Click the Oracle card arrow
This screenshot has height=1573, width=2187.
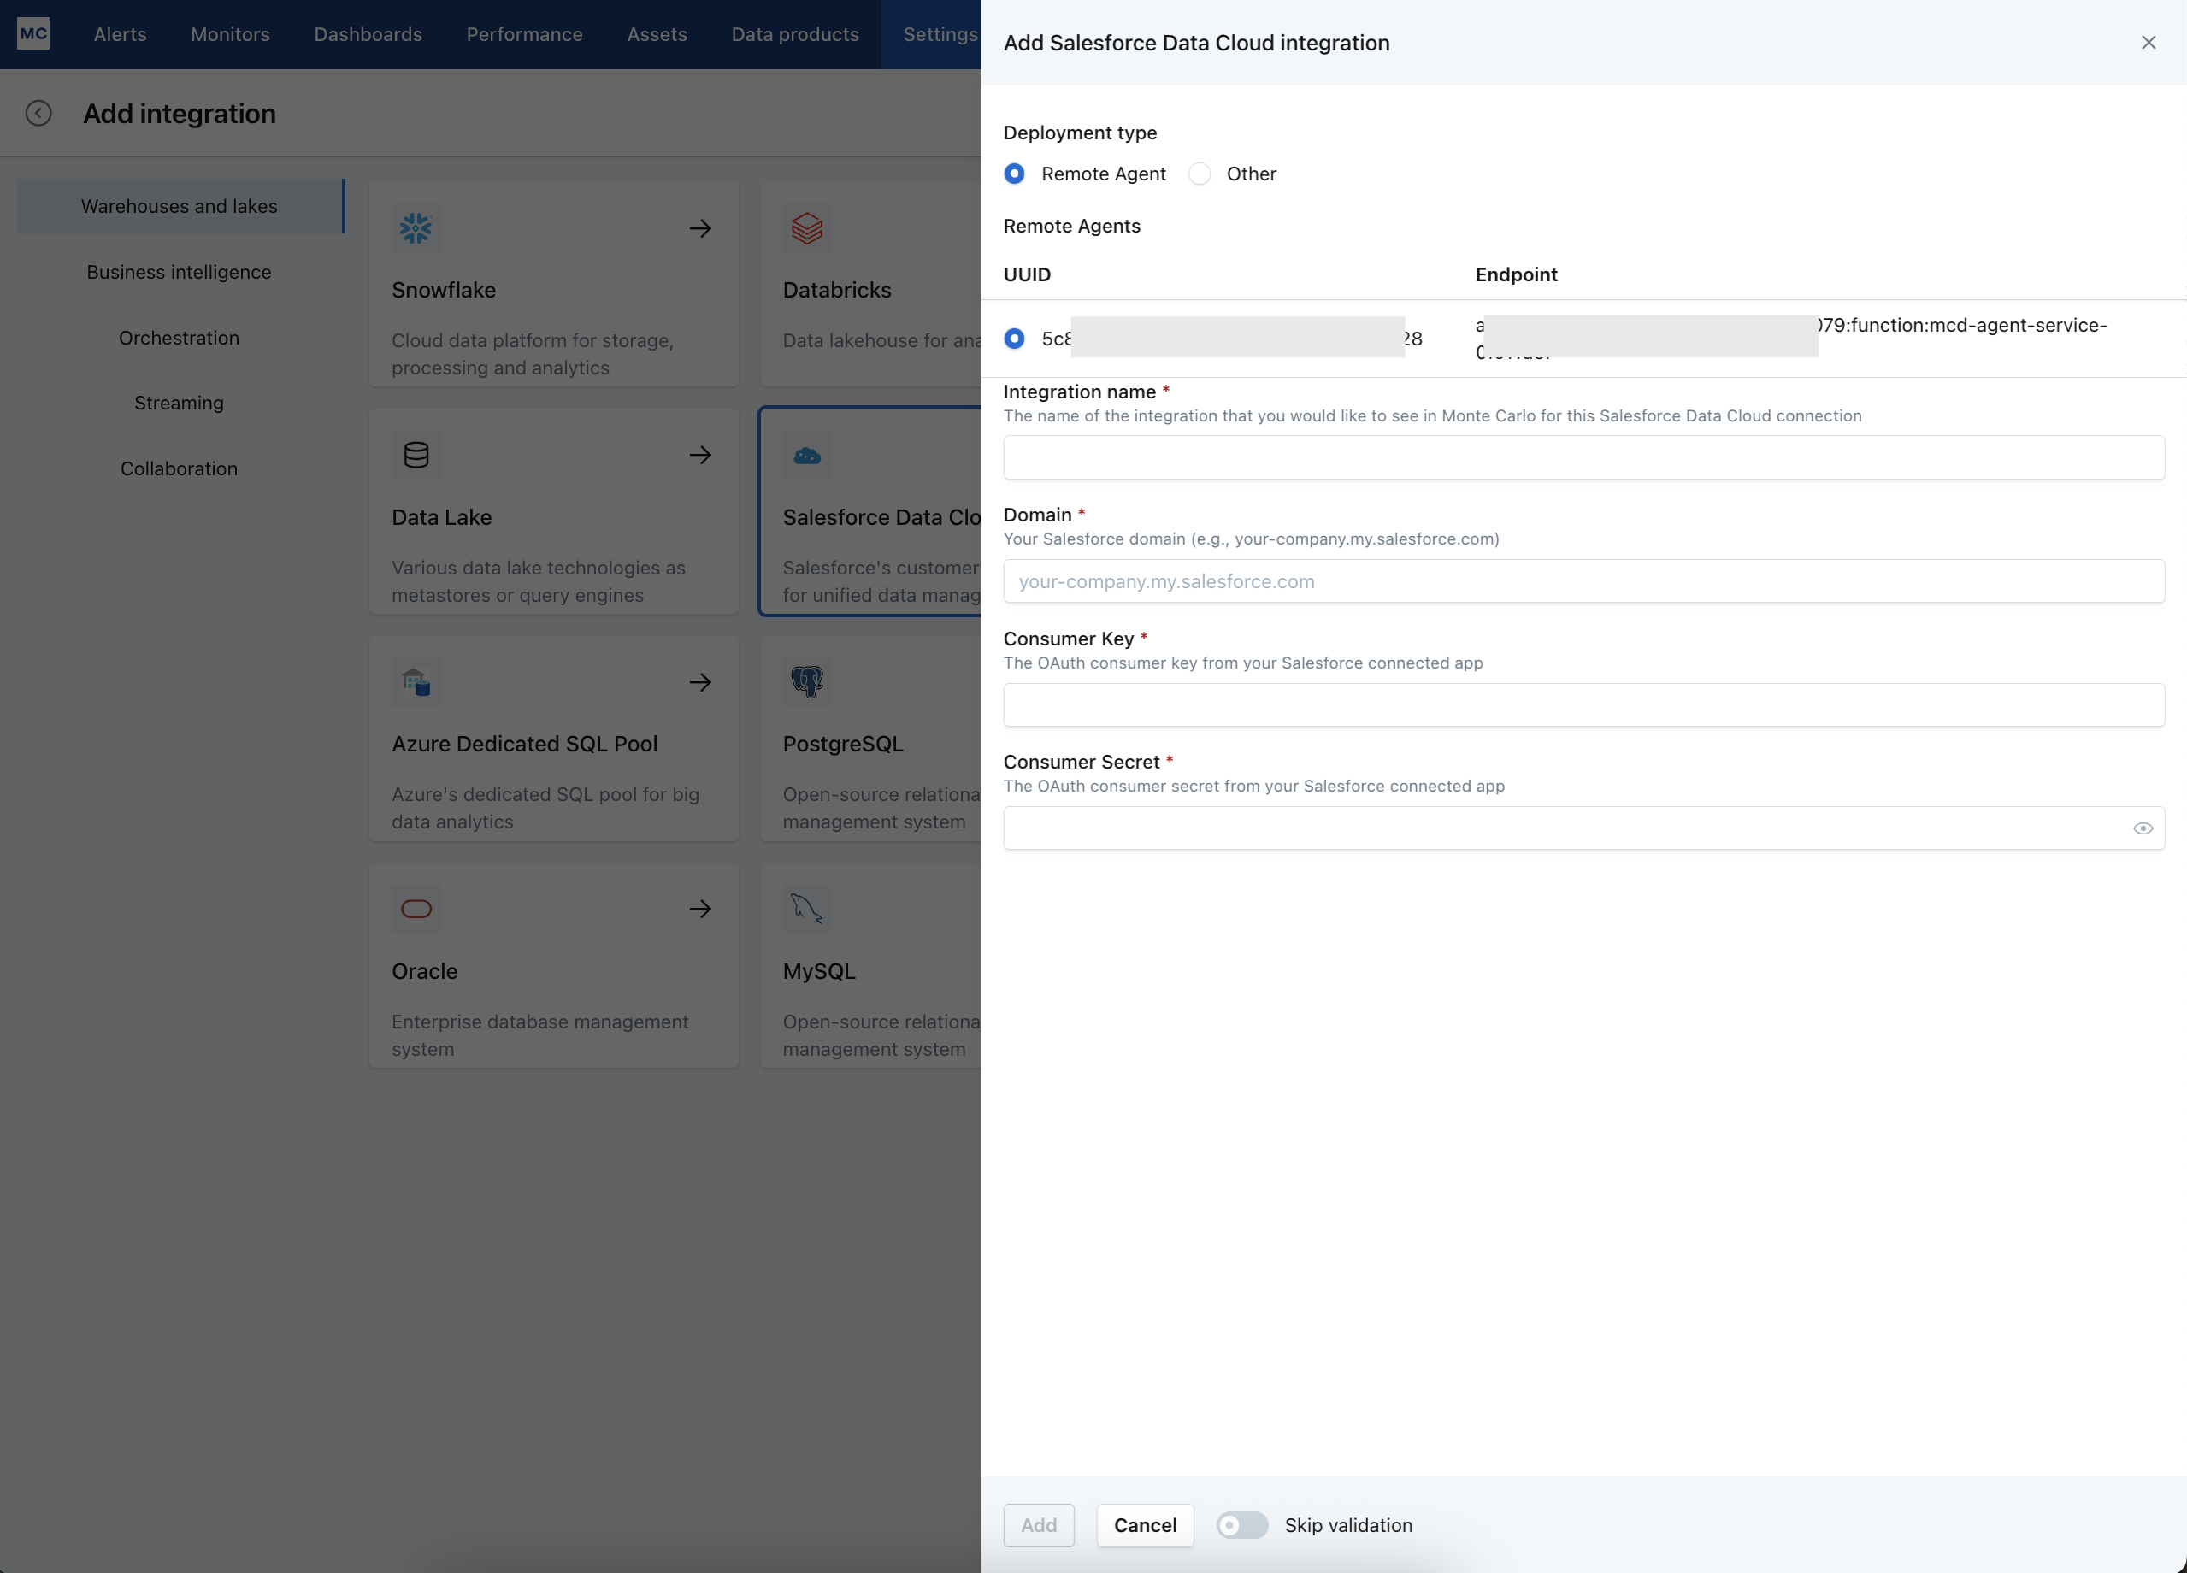pos(700,909)
